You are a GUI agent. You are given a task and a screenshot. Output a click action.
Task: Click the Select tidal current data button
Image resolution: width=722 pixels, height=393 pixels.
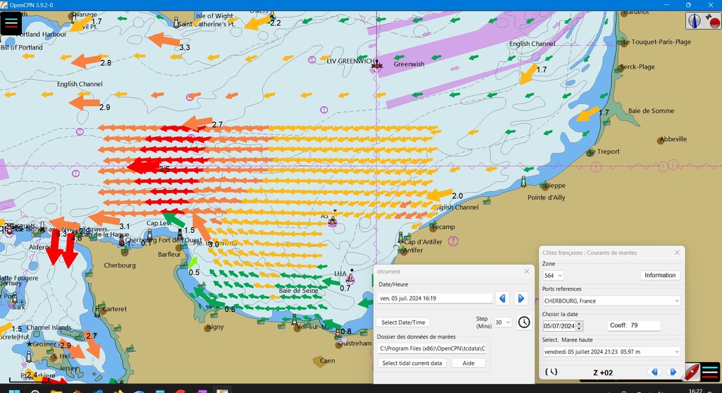coord(412,363)
